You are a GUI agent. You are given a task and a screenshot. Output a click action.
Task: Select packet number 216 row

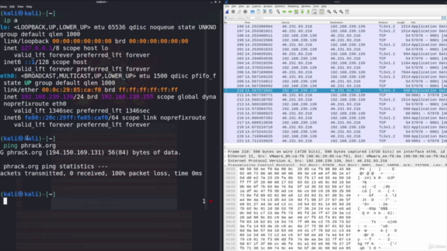pos(335,118)
